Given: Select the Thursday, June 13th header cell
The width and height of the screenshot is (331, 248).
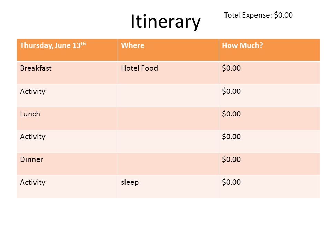Looking at the screenshot, I should click(x=67, y=50).
